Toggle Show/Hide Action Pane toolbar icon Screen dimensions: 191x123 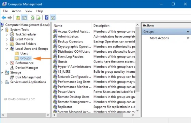(53, 18)
